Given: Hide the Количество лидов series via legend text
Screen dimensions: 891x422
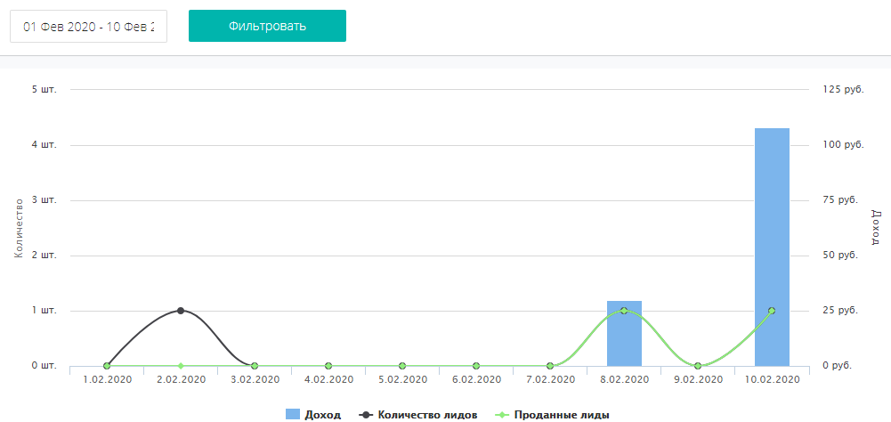Looking at the screenshot, I should click(x=427, y=415).
